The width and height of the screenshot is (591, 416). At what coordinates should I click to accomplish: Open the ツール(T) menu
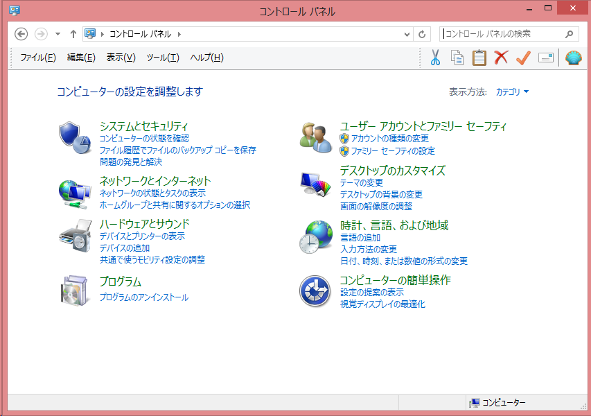[x=163, y=58]
